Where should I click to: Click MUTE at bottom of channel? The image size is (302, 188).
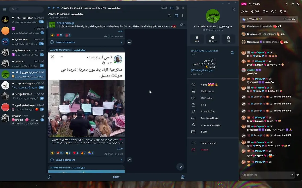pyautogui.click(x=116, y=177)
